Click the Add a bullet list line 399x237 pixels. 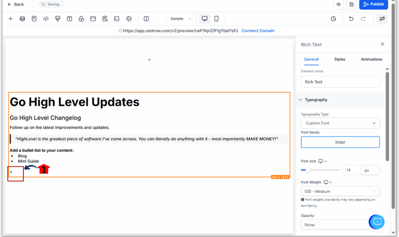pyautogui.click(x=41, y=150)
